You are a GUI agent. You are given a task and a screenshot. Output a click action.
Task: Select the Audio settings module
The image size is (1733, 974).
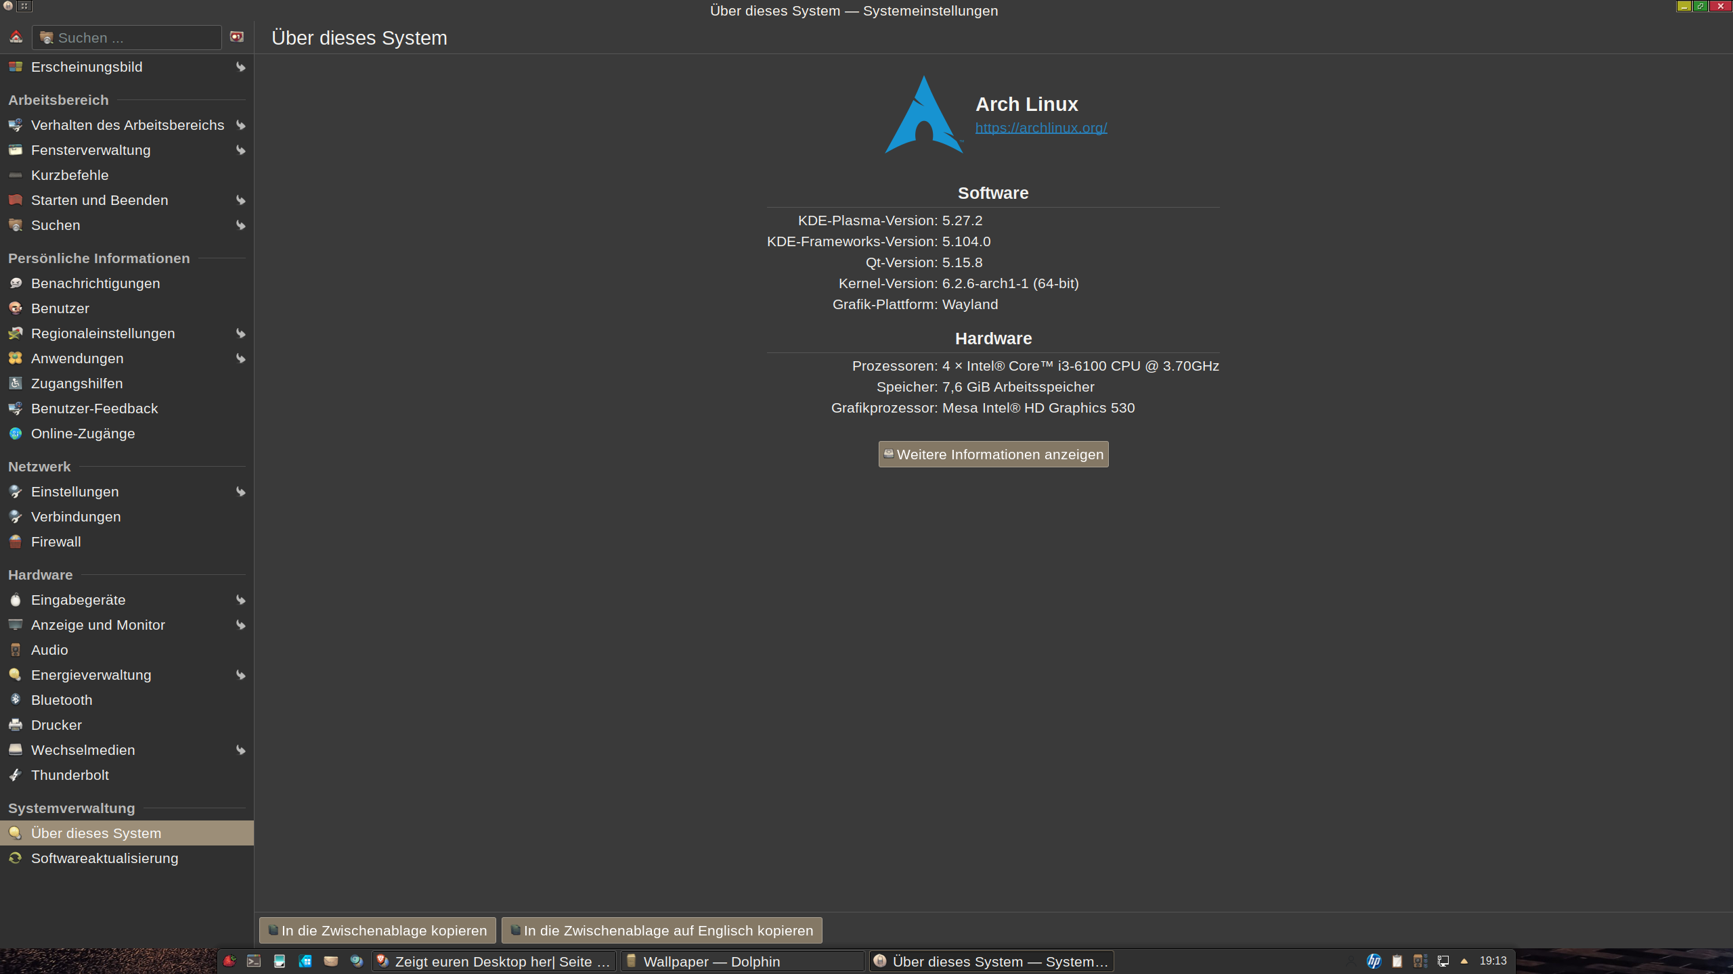[x=49, y=650]
